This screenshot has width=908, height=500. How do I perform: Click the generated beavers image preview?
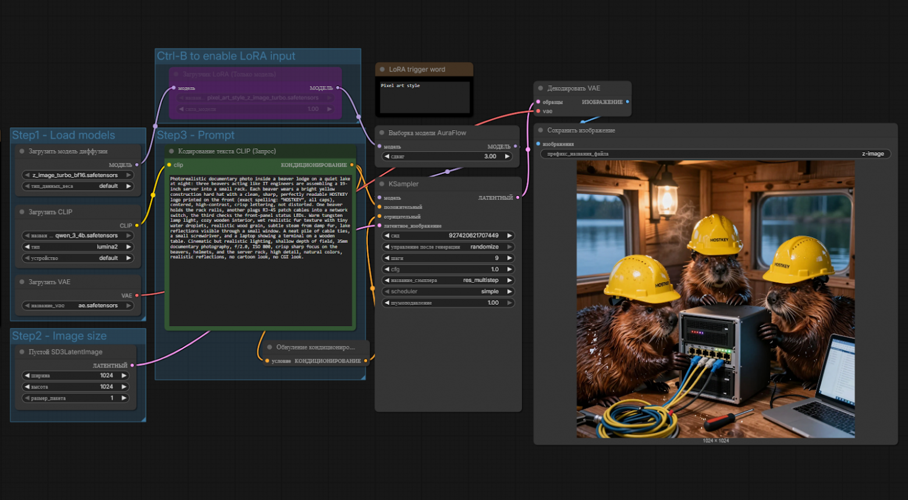[715, 299]
